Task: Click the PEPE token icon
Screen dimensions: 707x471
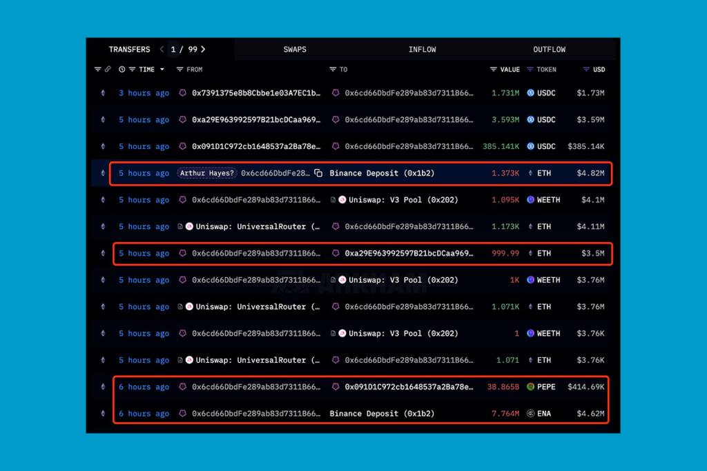Action: [x=531, y=387]
